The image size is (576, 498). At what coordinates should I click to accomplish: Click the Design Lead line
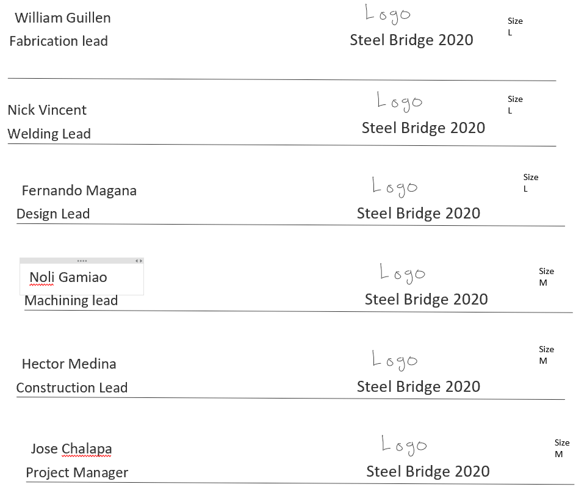click(53, 214)
